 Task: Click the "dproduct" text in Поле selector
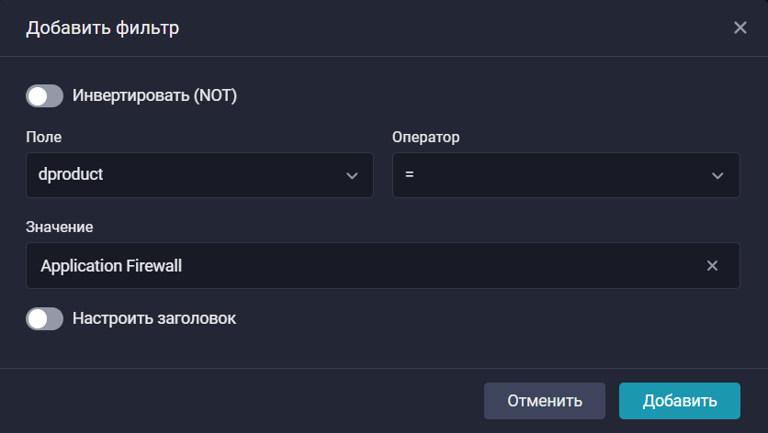click(x=72, y=175)
